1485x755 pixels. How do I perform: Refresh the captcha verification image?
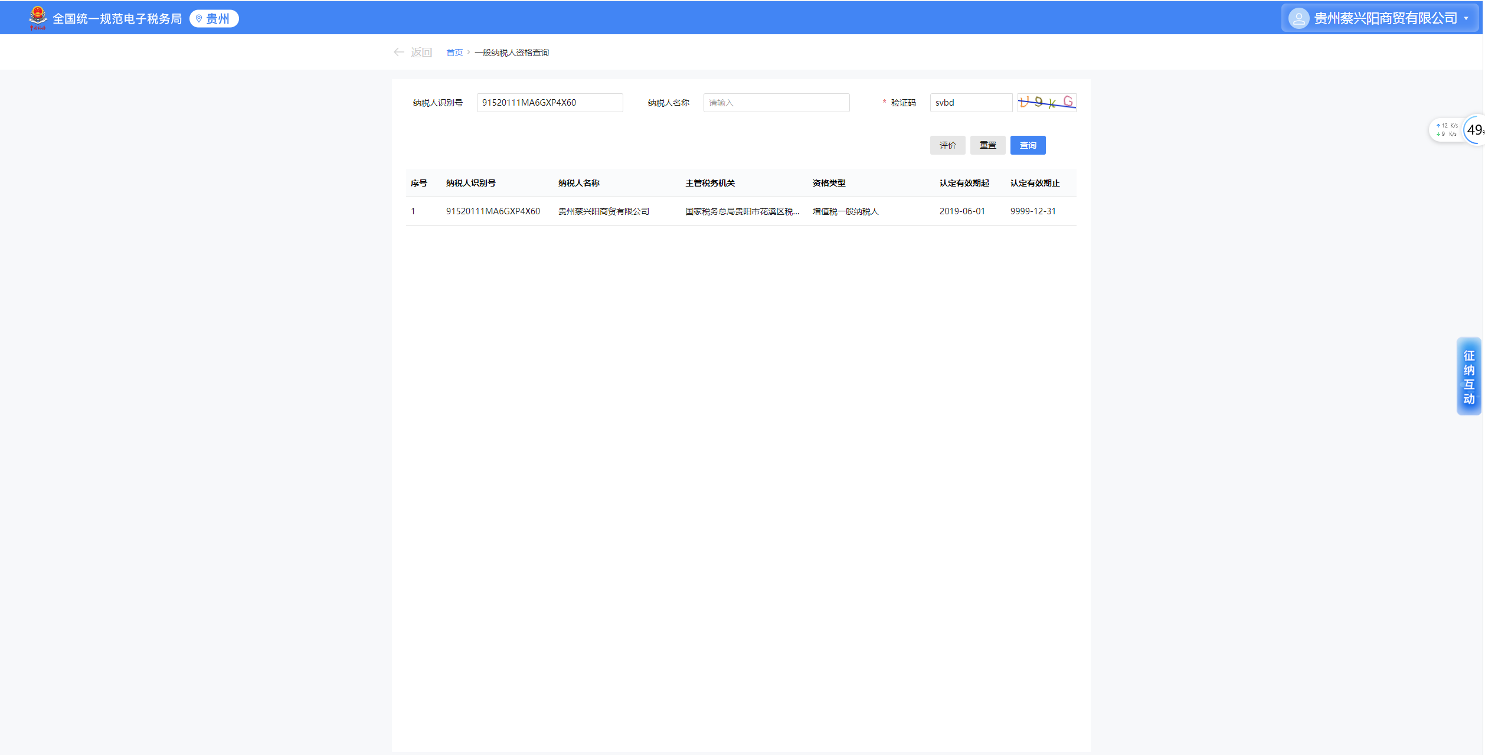point(1046,102)
